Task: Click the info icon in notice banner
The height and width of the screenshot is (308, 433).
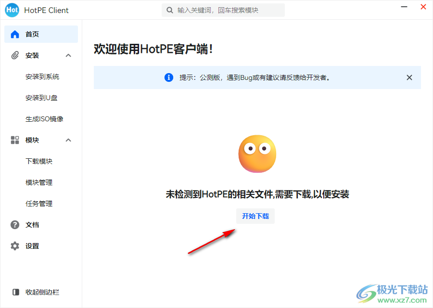Action: (x=169, y=77)
